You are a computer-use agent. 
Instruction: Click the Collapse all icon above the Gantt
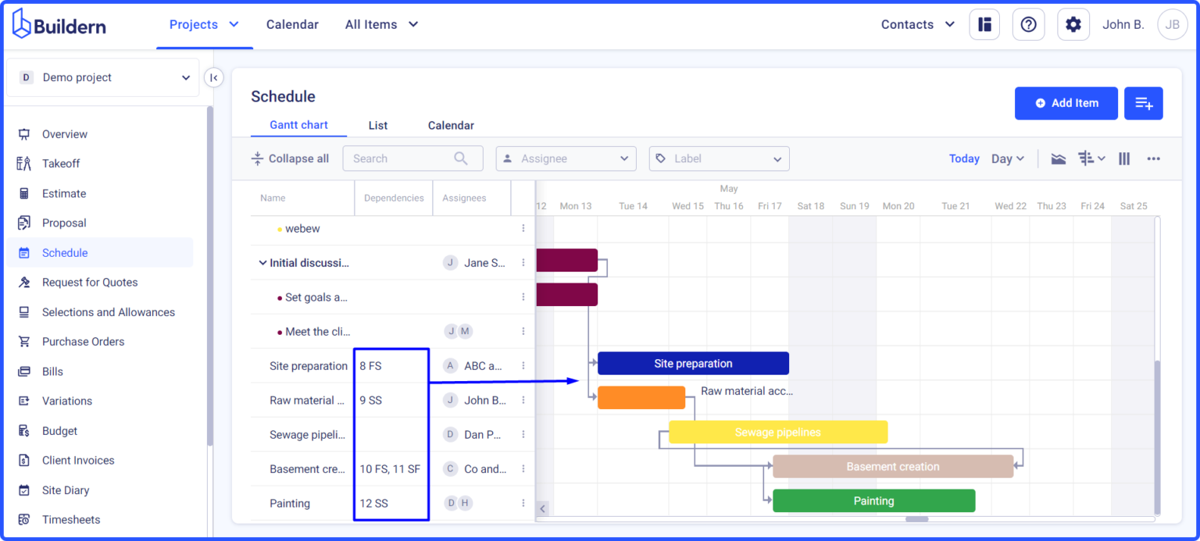pyautogui.click(x=257, y=158)
